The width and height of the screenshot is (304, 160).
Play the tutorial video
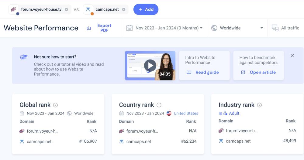150,65
